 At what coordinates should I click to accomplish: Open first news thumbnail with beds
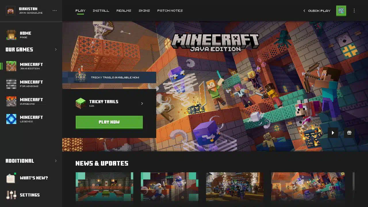point(104,187)
